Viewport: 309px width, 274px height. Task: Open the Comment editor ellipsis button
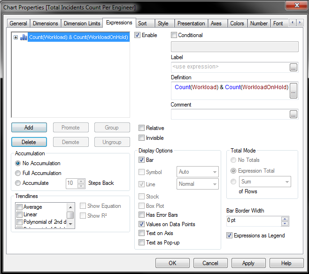point(293,114)
